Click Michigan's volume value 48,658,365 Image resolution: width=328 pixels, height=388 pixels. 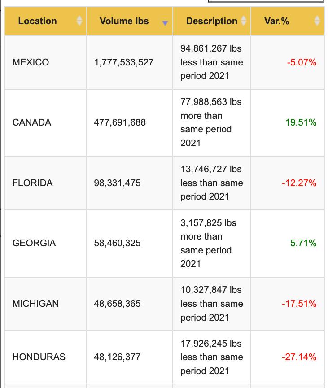click(x=117, y=304)
